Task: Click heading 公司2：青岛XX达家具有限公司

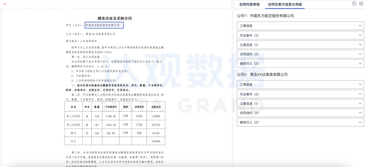Action: click(262, 75)
